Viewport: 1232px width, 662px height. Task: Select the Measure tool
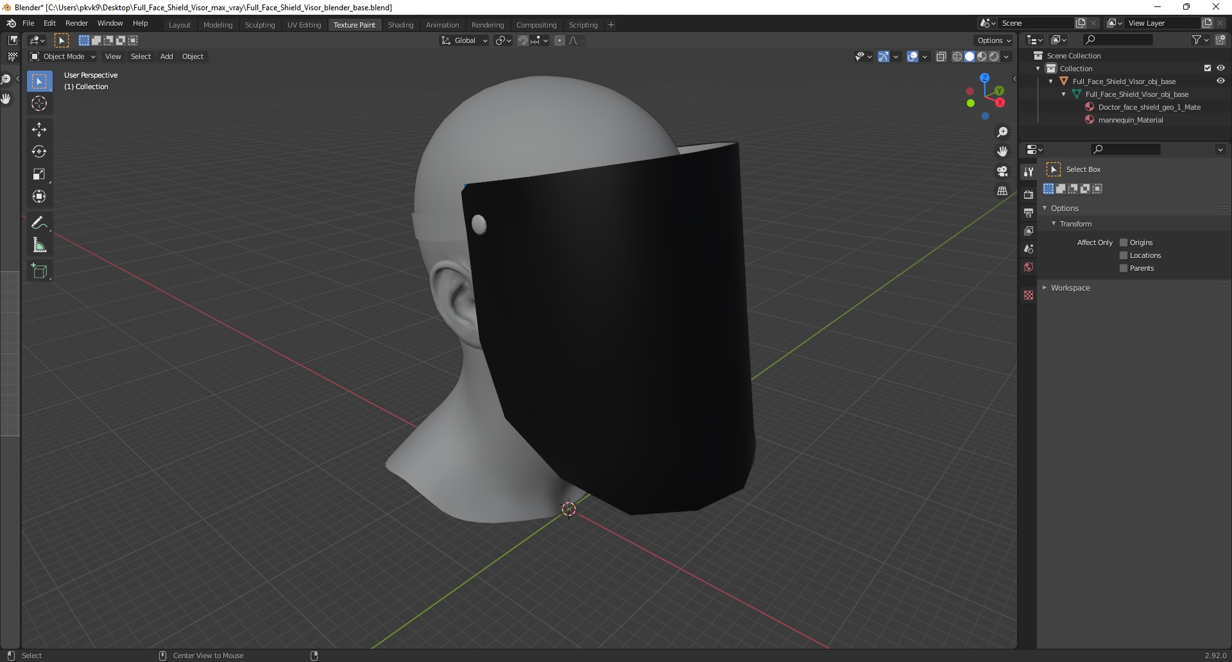tap(39, 245)
